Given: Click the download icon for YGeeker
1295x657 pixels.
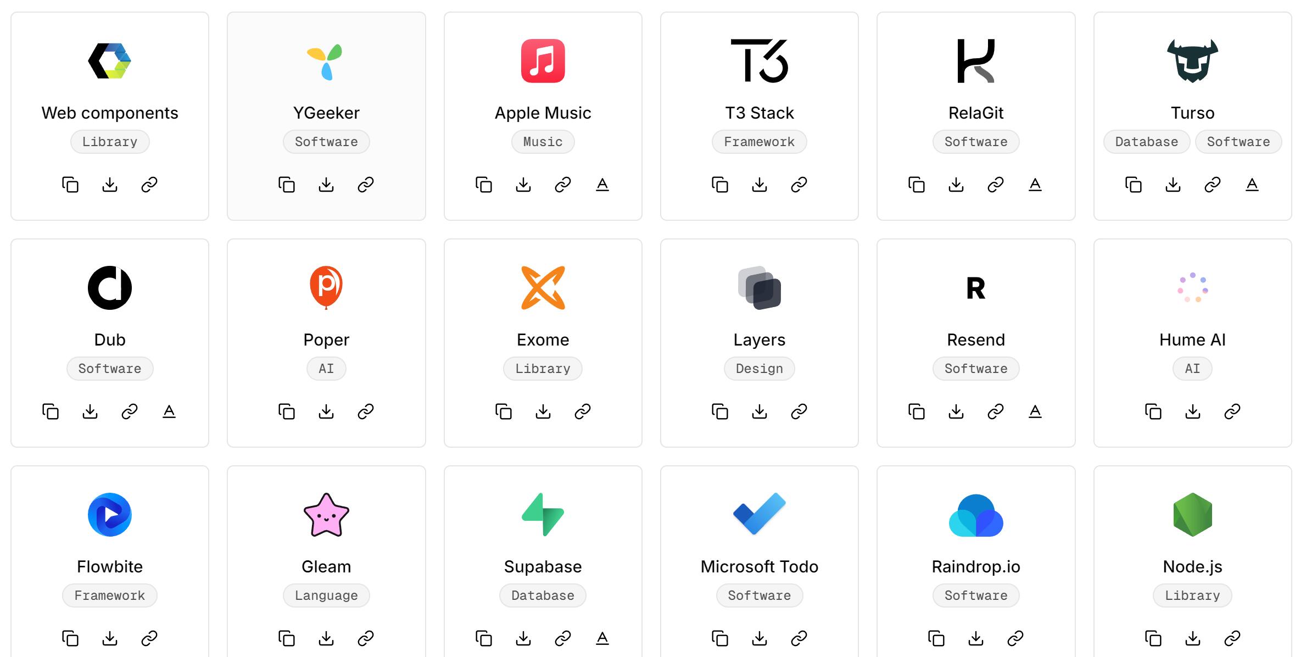Looking at the screenshot, I should (x=327, y=185).
